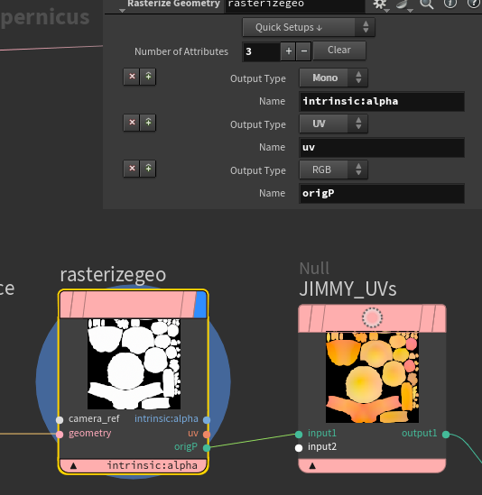This screenshot has height=495, width=482.
Task: Open the node info icon in header
Action: 450,4
